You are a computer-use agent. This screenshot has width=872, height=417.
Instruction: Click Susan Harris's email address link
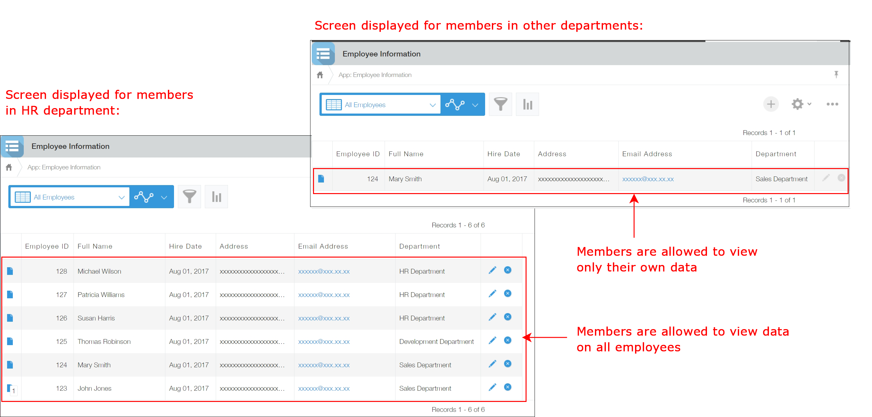324,318
